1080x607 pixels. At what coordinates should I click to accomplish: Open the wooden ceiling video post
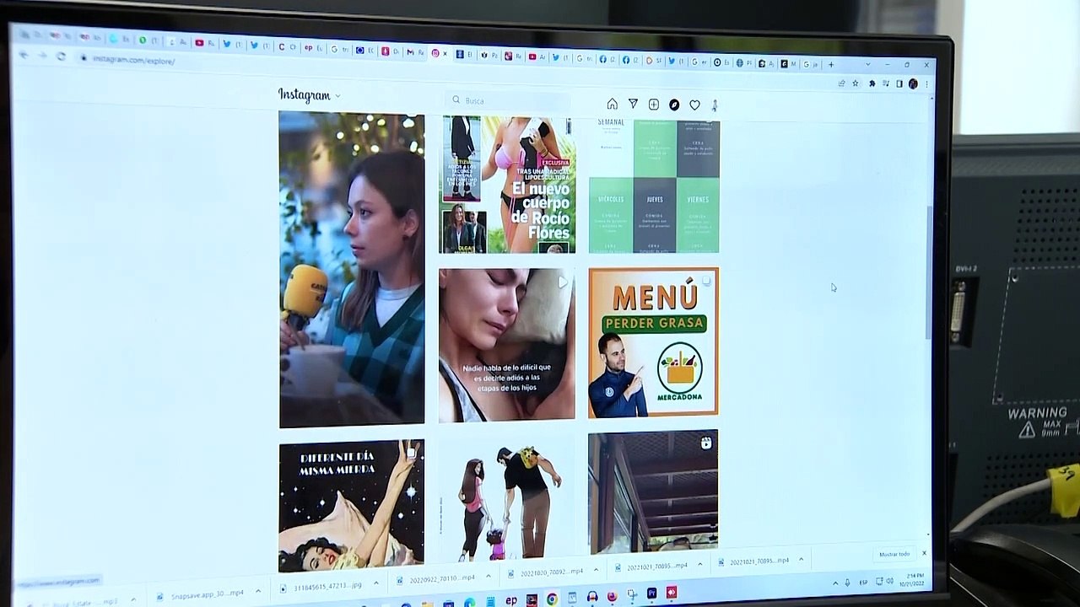click(x=653, y=493)
